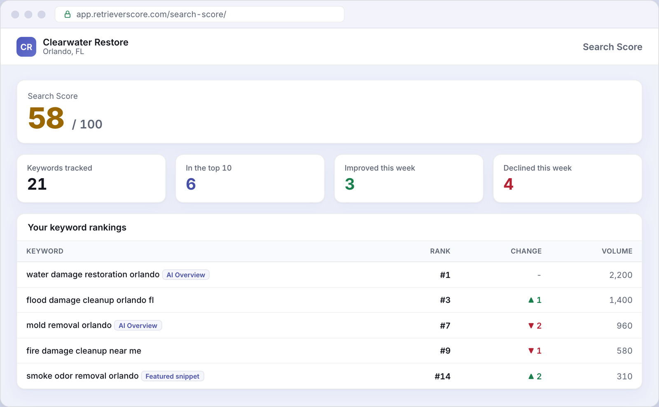
Task: Click the red down arrow in fire damage row
Action: (x=531, y=351)
